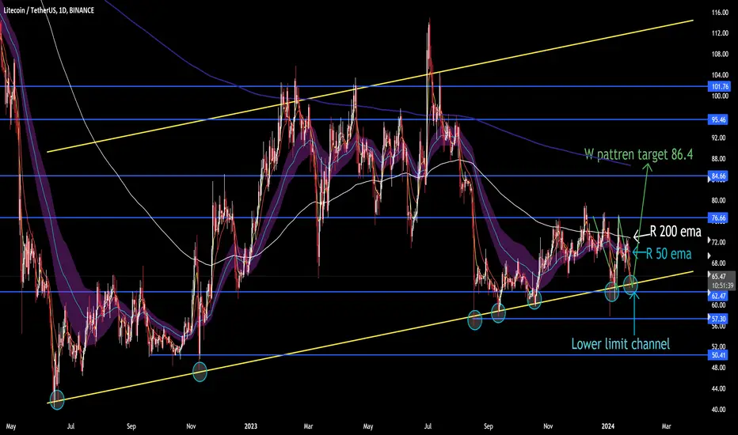The width and height of the screenshot is (738, 435).
Task: Click the 80.00 price axis label
Action: click(719, 200)
